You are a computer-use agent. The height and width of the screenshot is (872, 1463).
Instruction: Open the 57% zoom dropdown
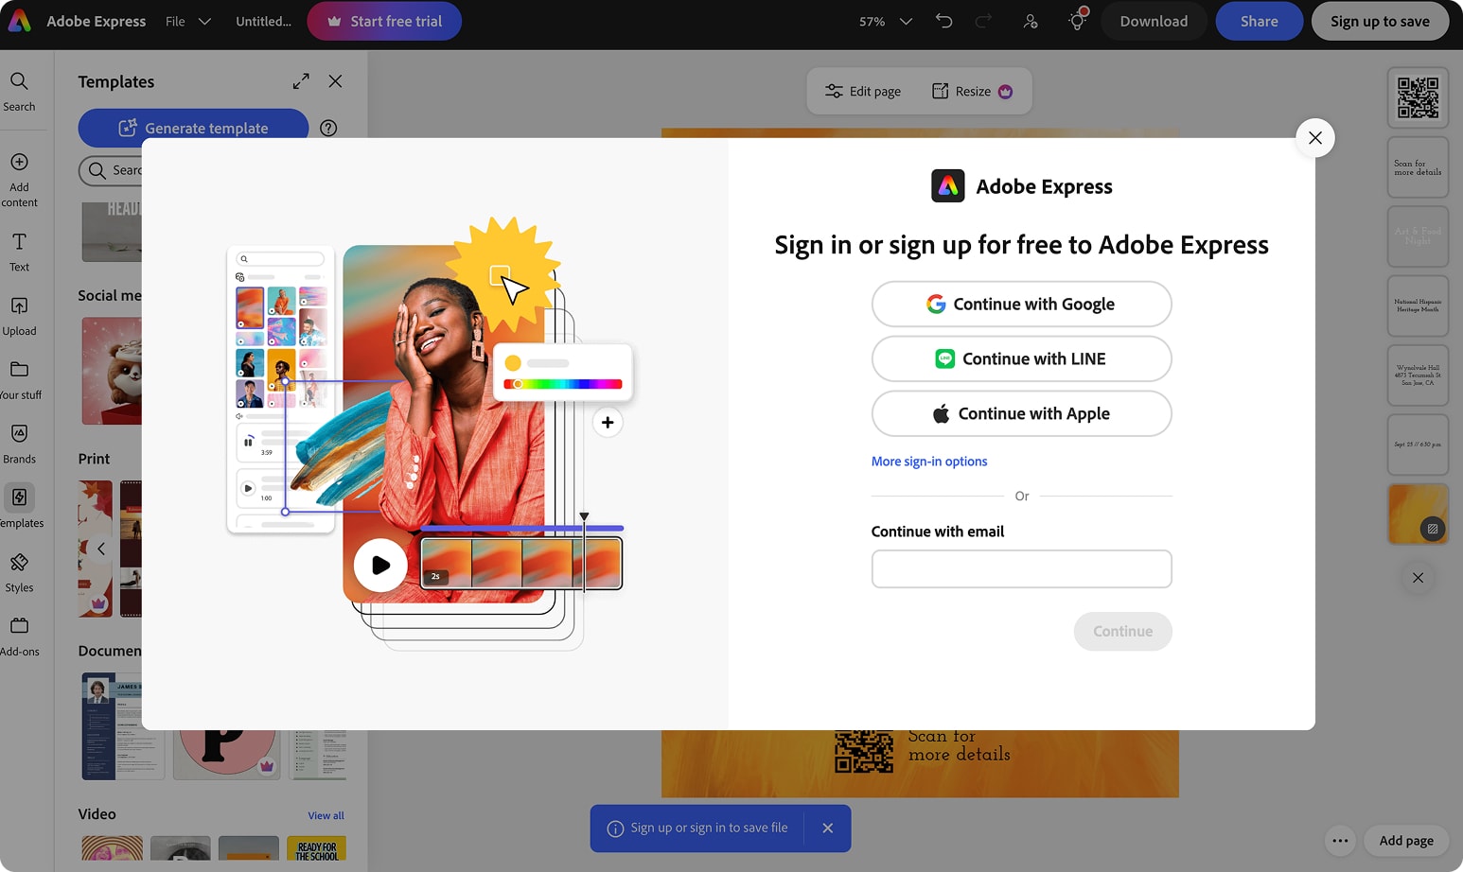tap(886, 21)
